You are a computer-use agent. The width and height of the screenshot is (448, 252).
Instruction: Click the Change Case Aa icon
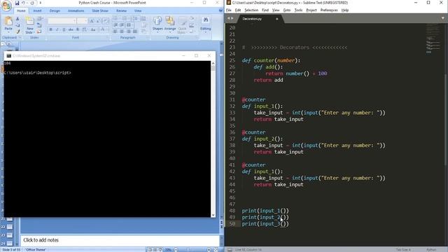tap(93, 29)
